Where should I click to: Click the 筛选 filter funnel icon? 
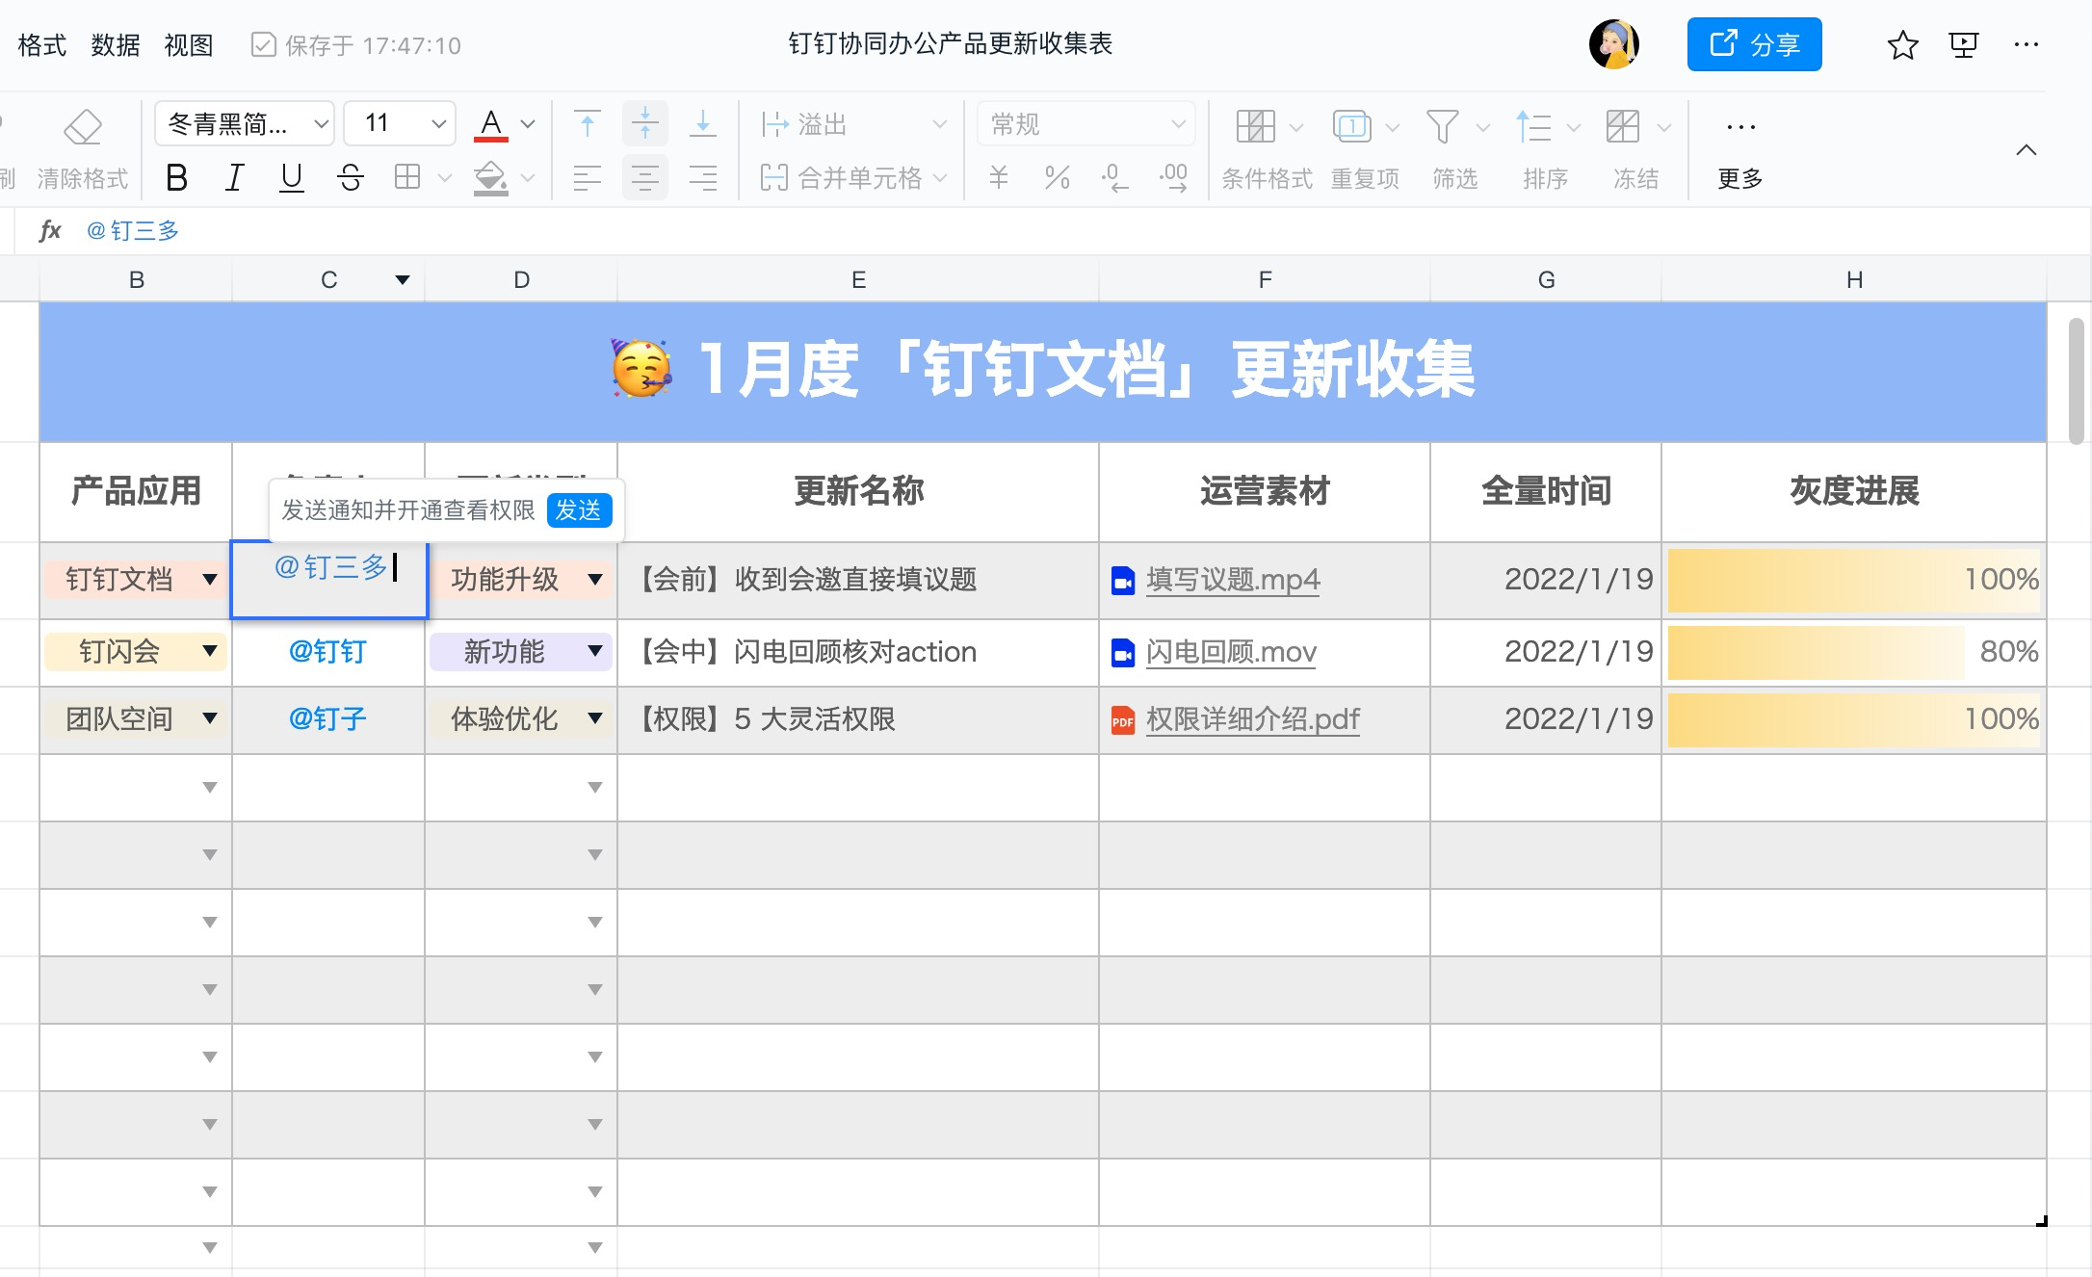(x=1442, y=126)
